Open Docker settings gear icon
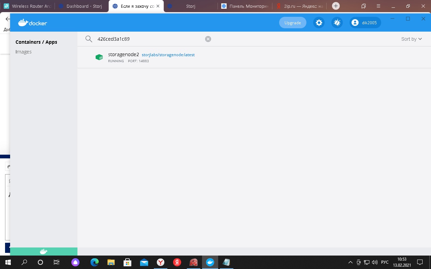The image size is (431, 269). 319,23
